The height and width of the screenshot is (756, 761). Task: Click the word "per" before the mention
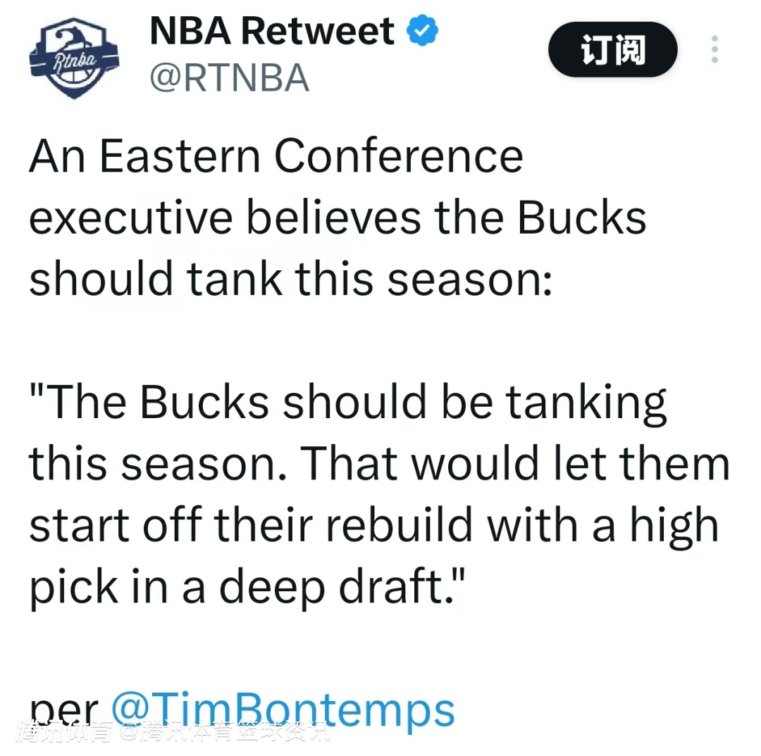65,711
